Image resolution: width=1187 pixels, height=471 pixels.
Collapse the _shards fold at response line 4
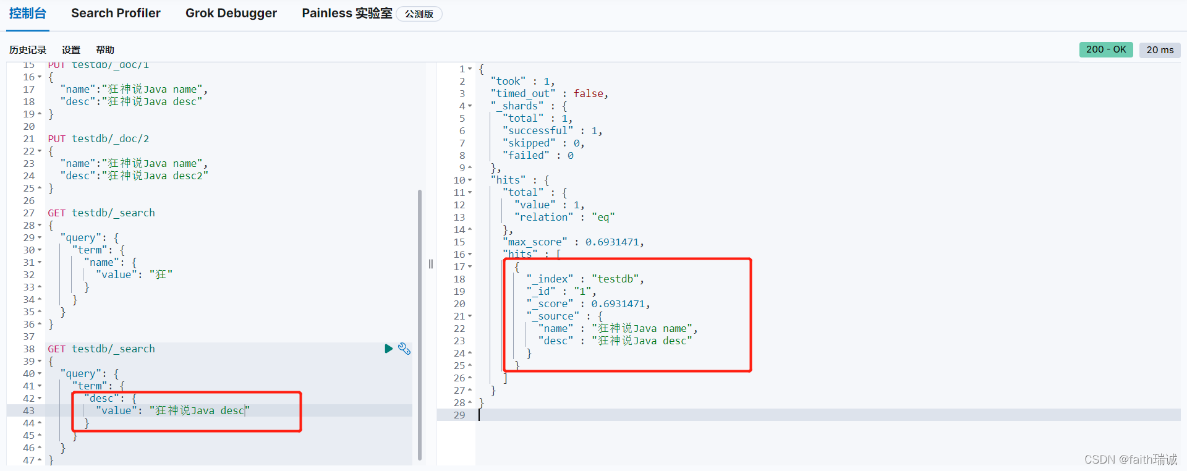[x=470, y=106]
